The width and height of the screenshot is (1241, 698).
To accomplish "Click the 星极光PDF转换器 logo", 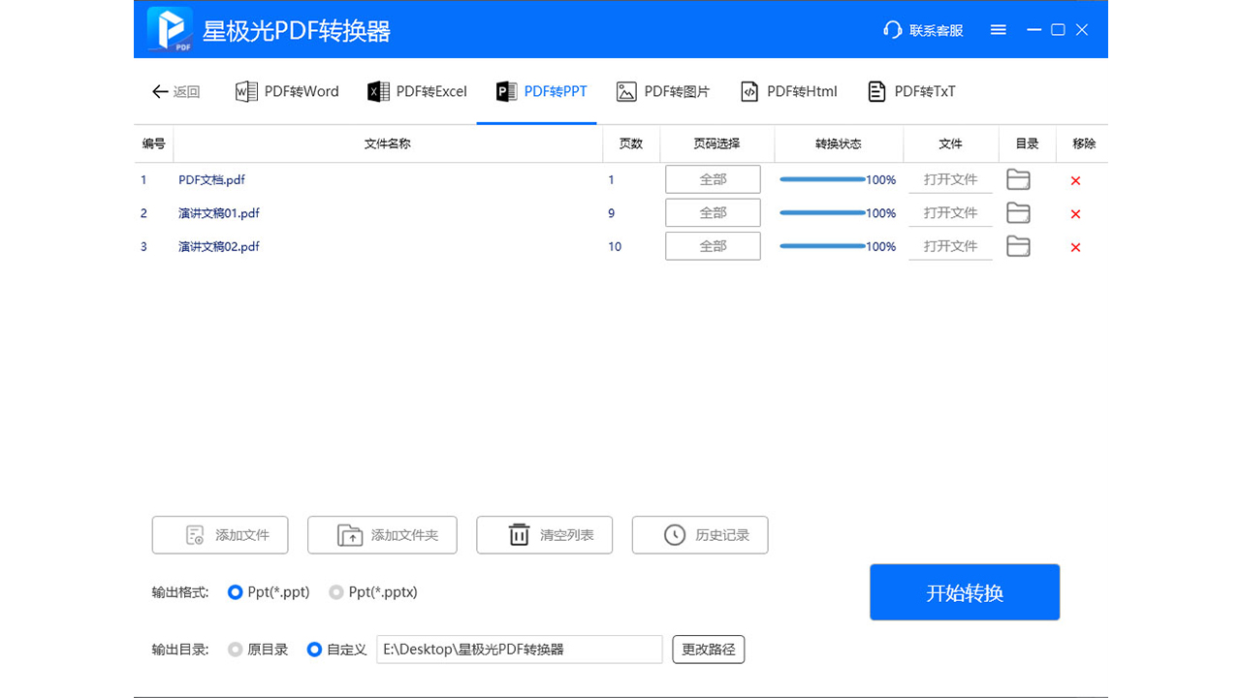I will pos(170,29).
